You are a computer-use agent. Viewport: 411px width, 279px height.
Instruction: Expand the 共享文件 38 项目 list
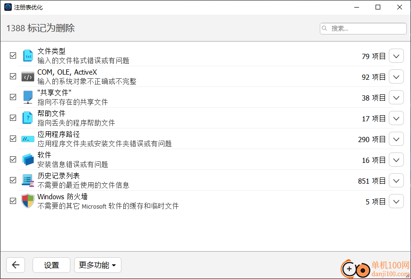[x=396, y=97]
